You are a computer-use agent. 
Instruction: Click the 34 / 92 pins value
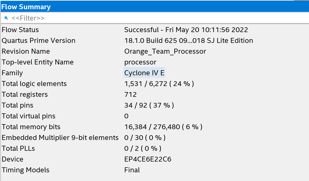(149, 105)
